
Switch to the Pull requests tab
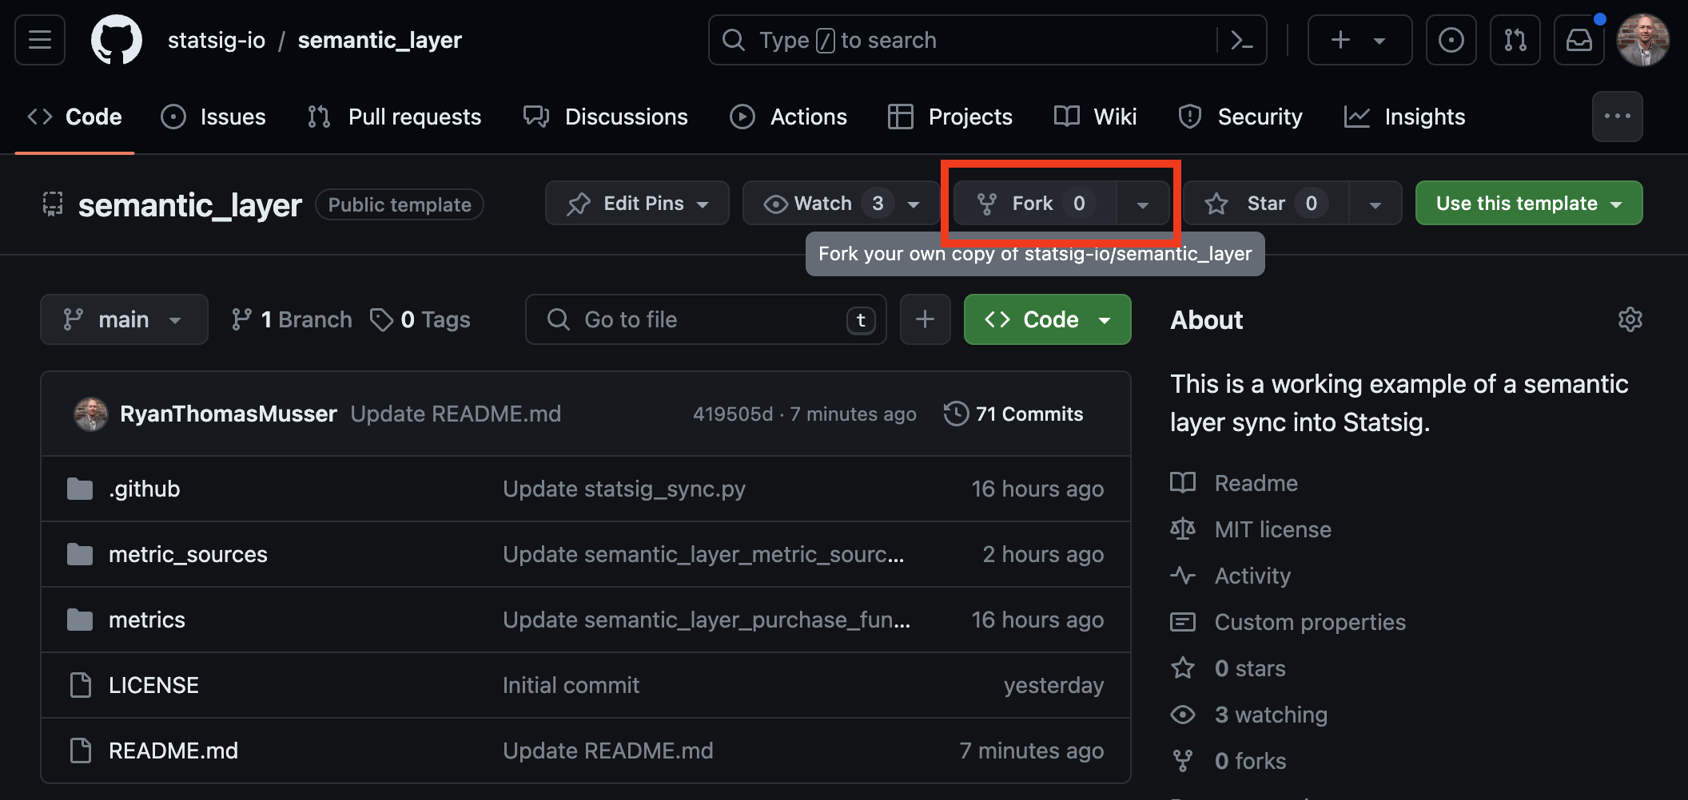(x=395, y=117)
